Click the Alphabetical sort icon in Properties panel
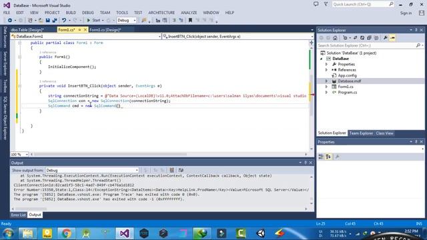This screenshot has width=427, height=240. coord(328,157)
